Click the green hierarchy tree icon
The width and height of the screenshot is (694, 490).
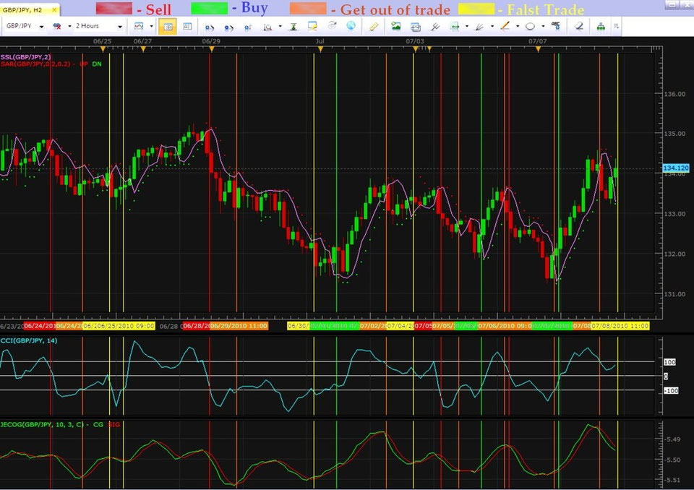point(601,27)
